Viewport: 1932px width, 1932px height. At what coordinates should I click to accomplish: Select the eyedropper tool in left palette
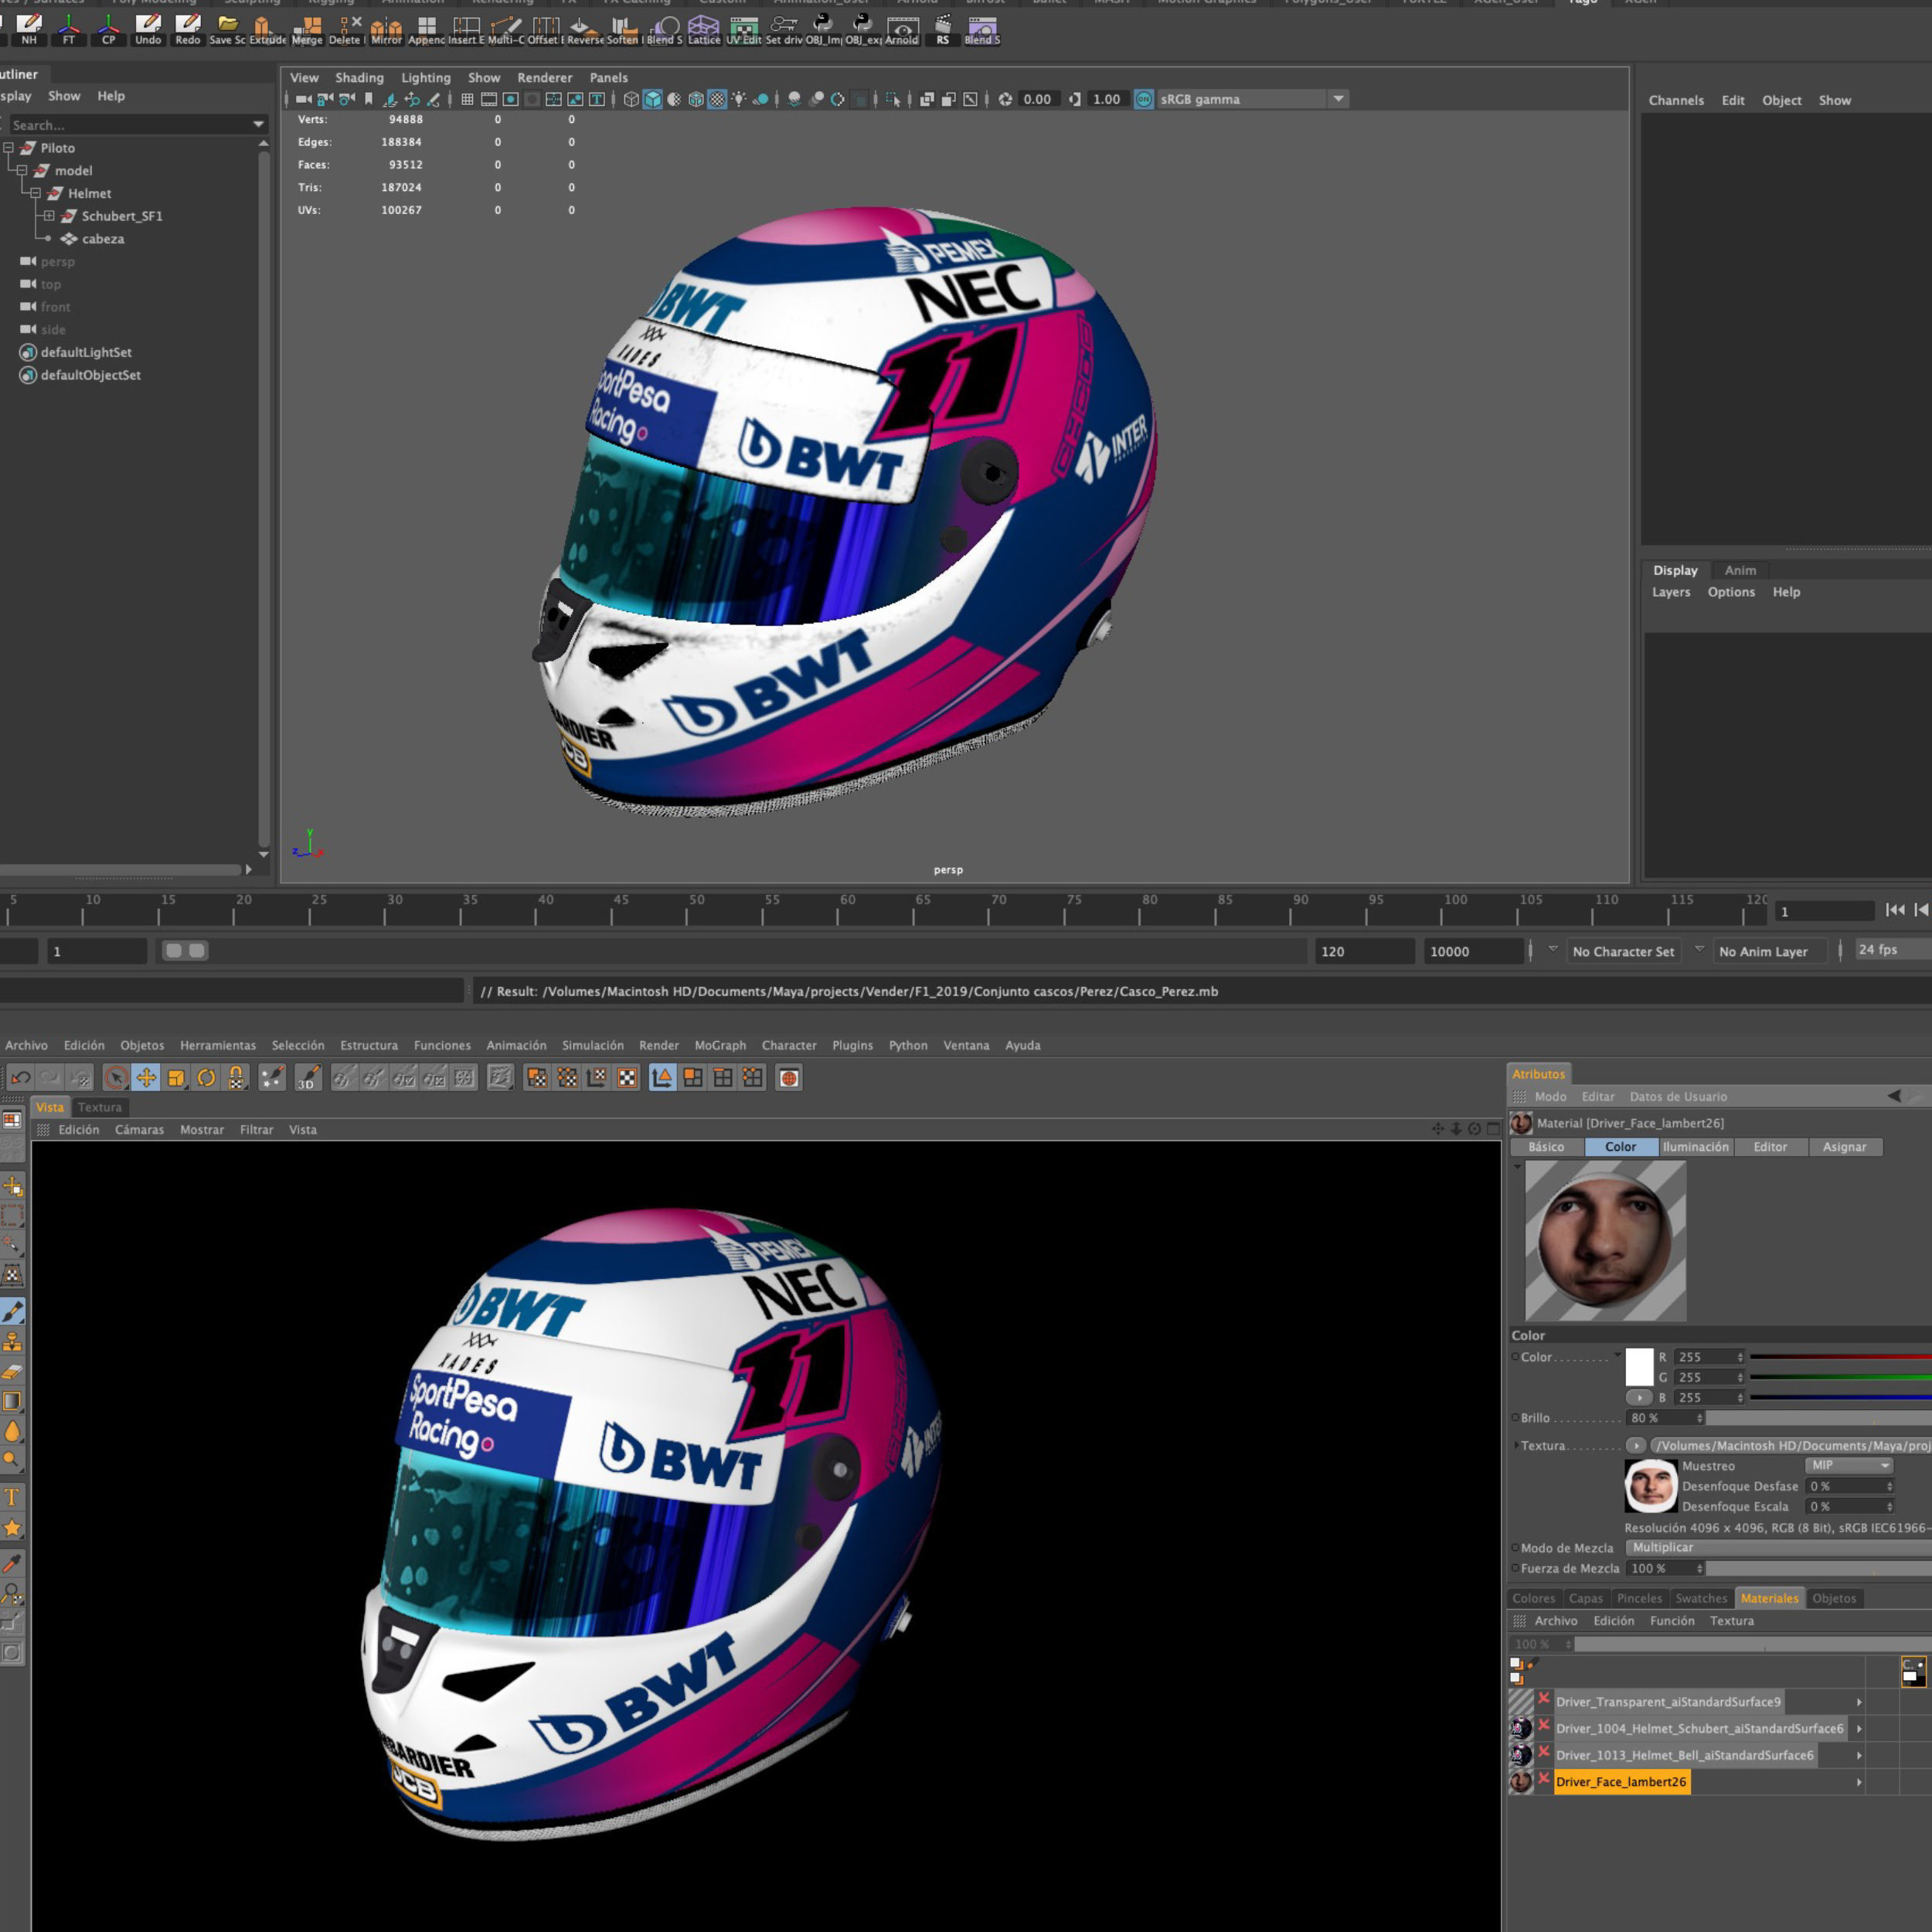12,1562
